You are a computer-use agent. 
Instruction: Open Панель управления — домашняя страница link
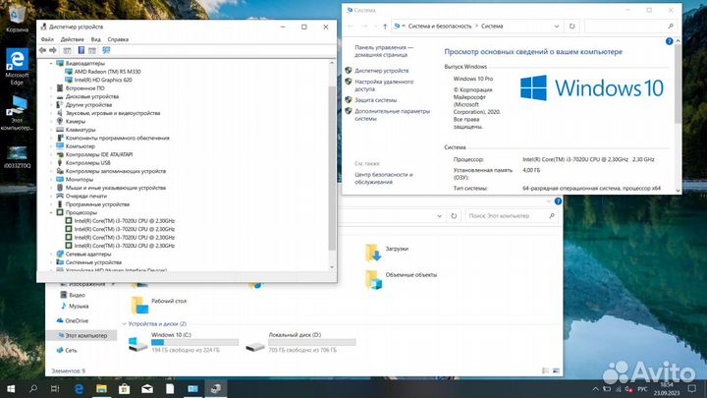click(x=384, y=51)
